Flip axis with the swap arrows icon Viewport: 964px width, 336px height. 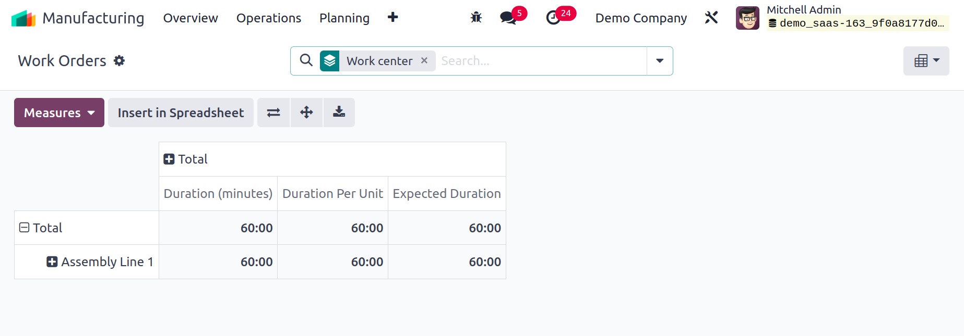coord(273,113)
